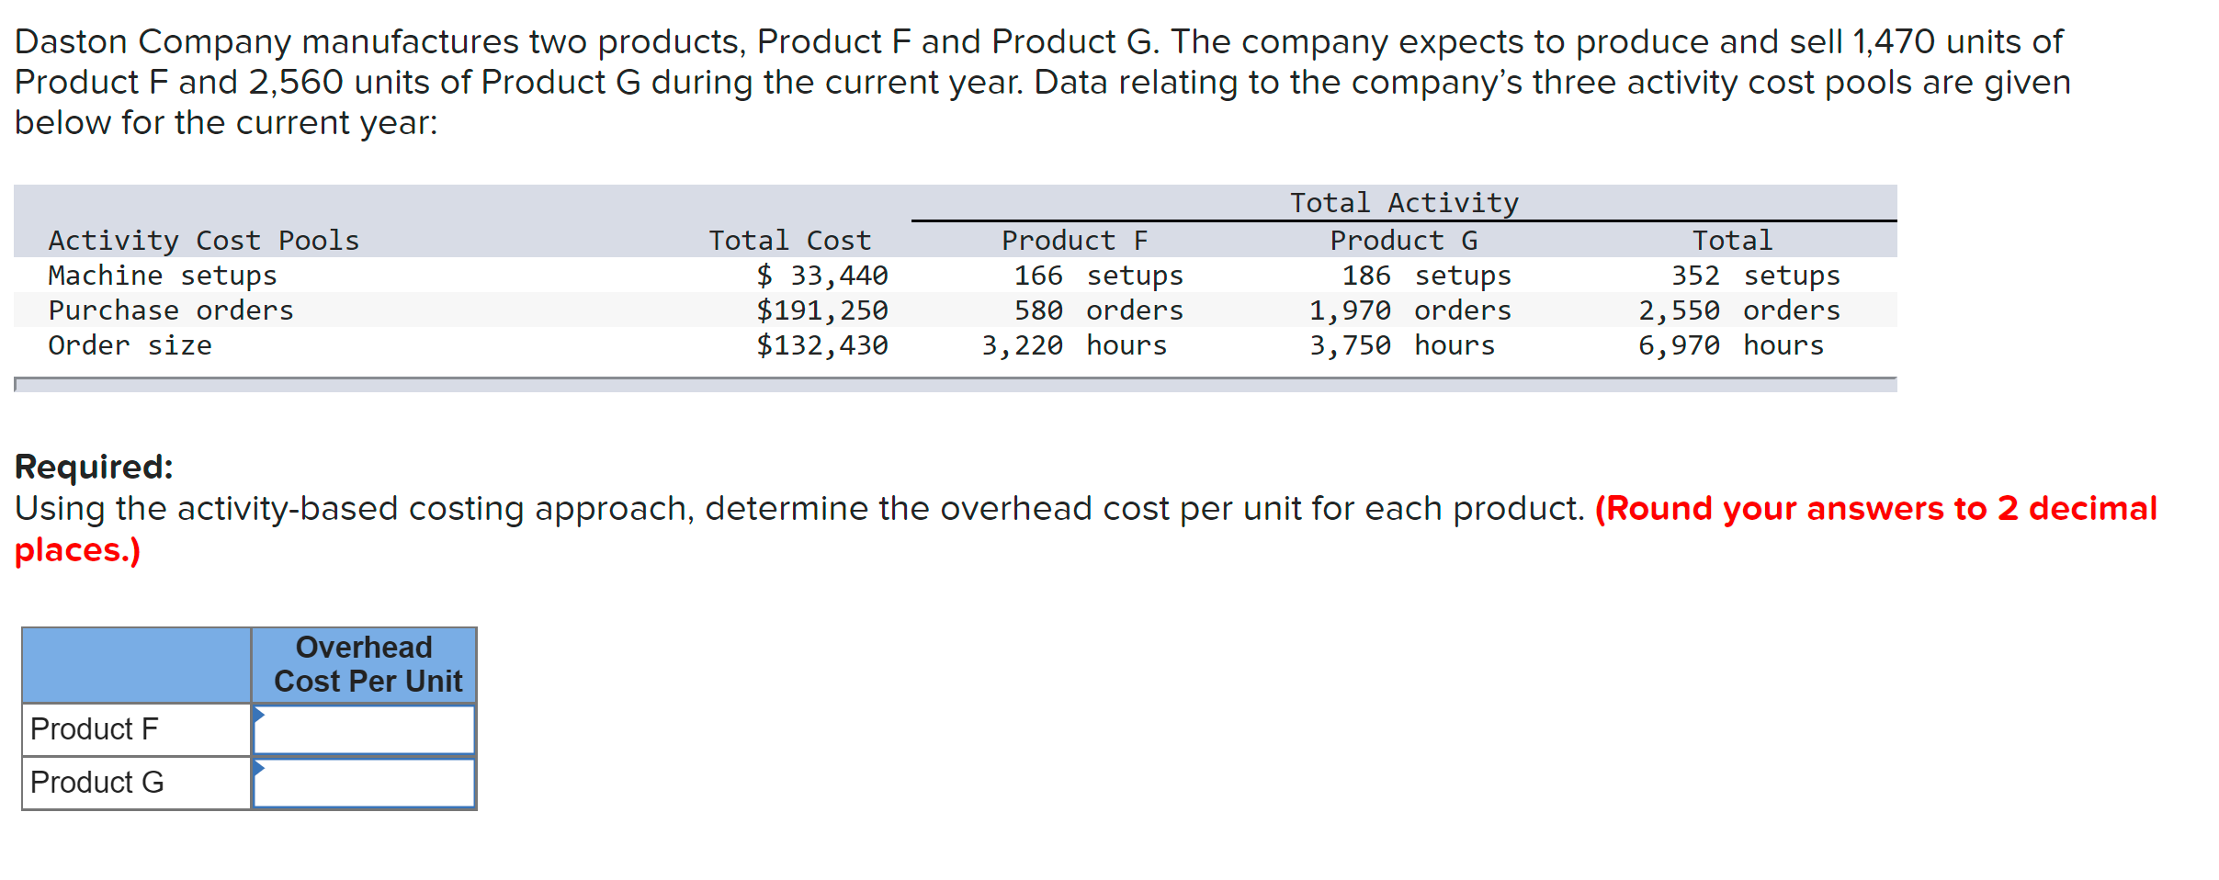2219x880 pixels.
Task: Click the Product G row label in answer table
Action: click(97, 783)
